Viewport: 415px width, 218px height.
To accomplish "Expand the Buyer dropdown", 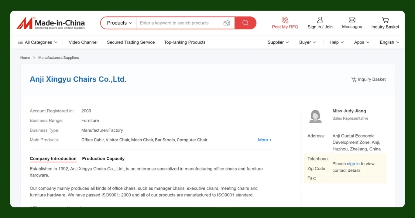I will pyautogui.click(x=307, y=42).
